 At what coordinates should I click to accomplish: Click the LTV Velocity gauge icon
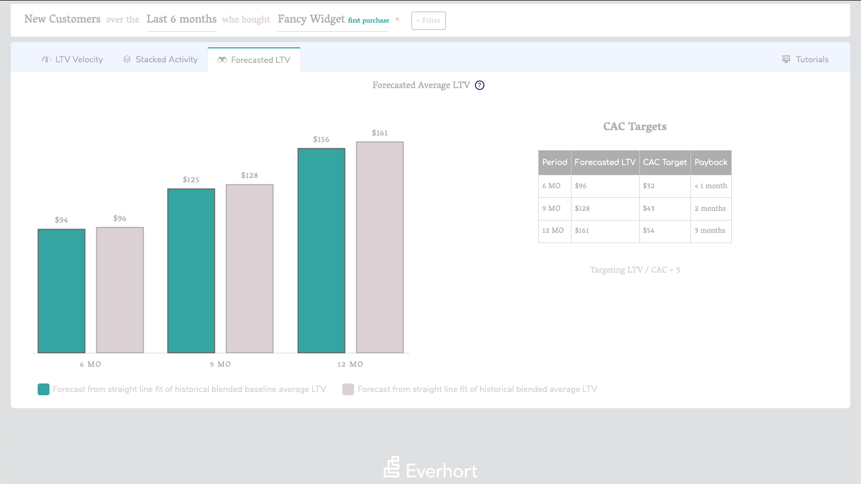pos(47,60)
